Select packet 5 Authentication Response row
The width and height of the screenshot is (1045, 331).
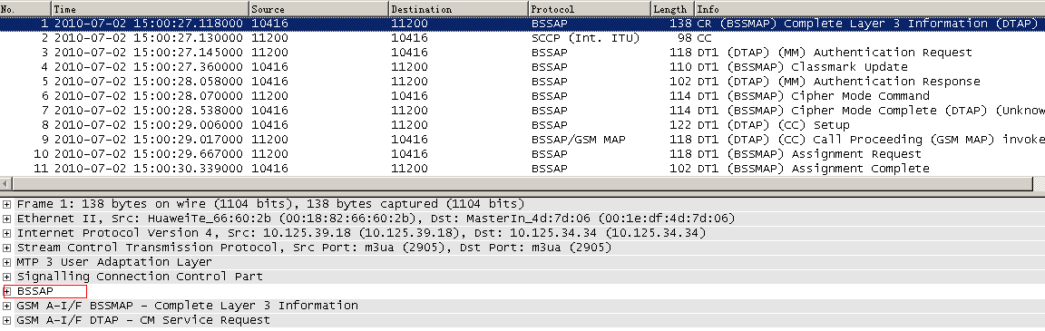click(x=522, y=82)
